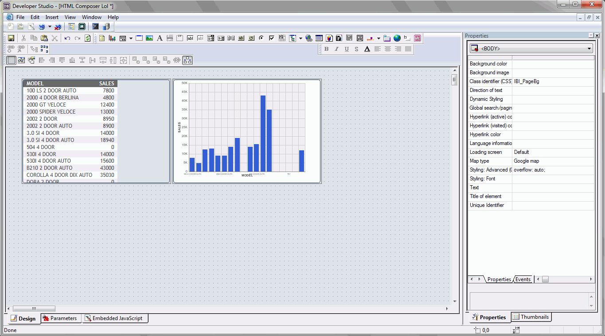Insert an image with the picture icon
605x336 pixels.
(149, 38)
